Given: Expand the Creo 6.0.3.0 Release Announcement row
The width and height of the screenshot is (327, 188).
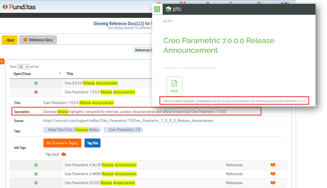Looking at the screenshot, I should point(36,83).
